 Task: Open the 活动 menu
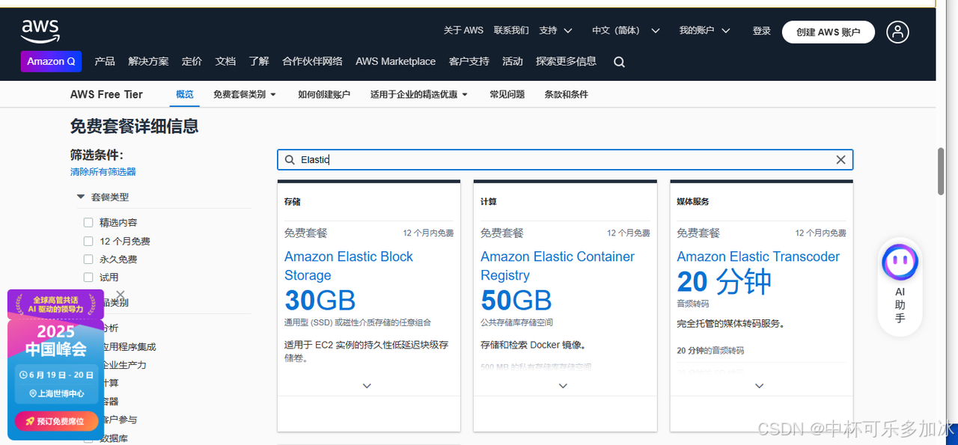[513, 61]
